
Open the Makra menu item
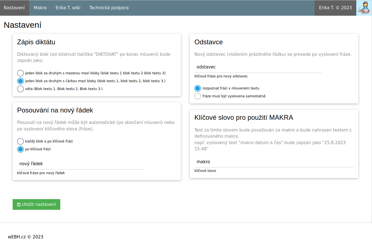40,8
